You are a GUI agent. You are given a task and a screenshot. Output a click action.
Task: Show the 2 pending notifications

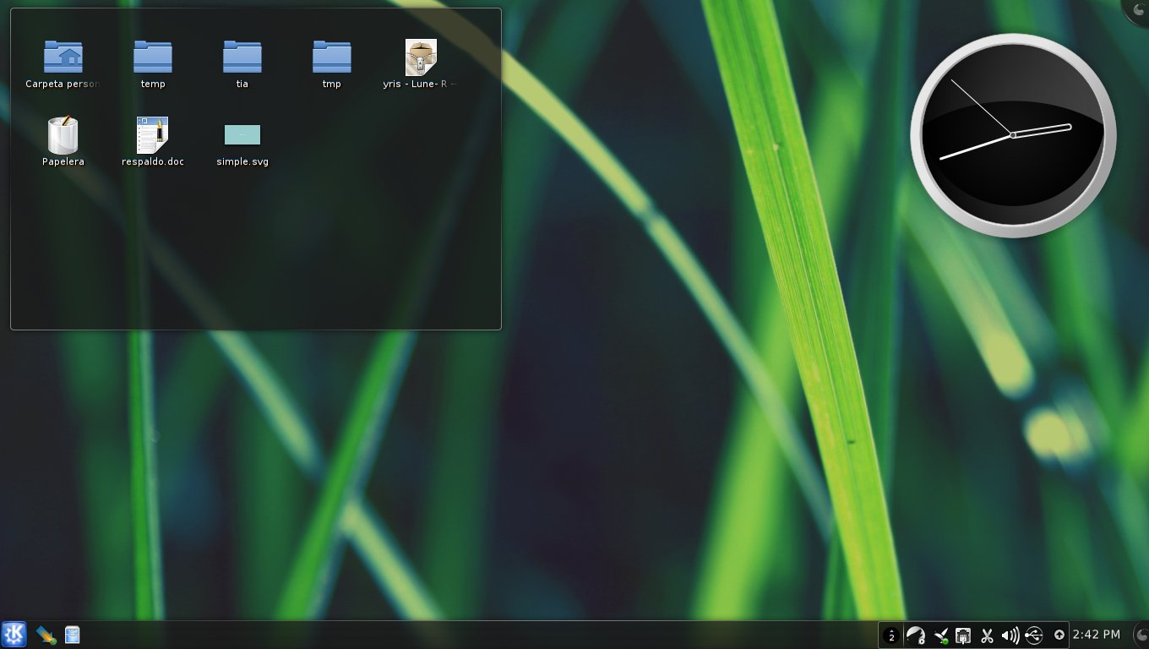[891, 635]
